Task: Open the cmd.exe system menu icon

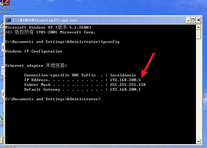Action: (8, 20)
